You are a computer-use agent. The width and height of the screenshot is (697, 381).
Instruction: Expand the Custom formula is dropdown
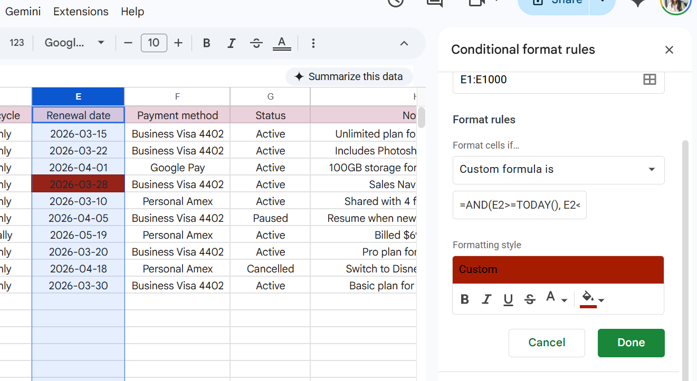pyautogui.click(x=558, y=169)
